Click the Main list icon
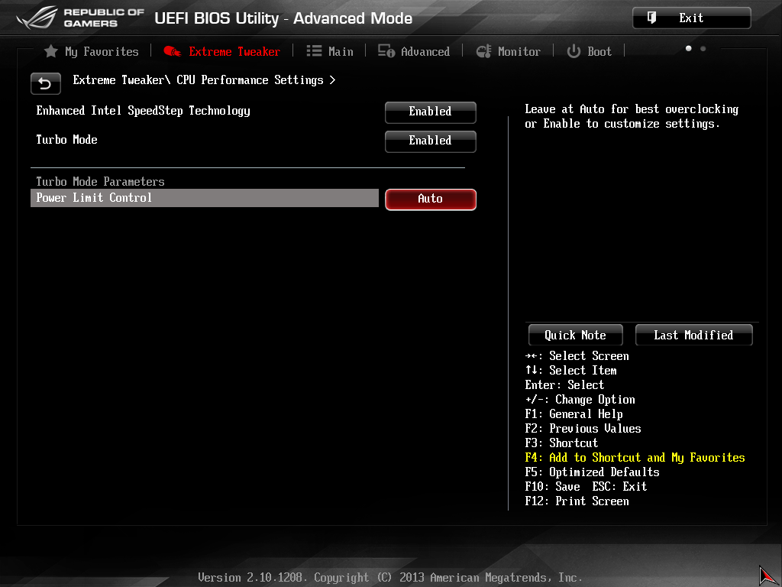The height and width of the screenshot is (587, 782). (314, 51)
